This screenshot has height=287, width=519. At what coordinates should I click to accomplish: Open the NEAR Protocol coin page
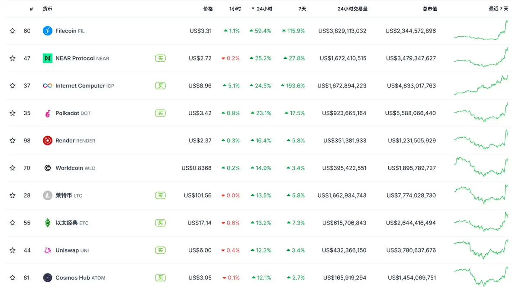coord(82,58)
